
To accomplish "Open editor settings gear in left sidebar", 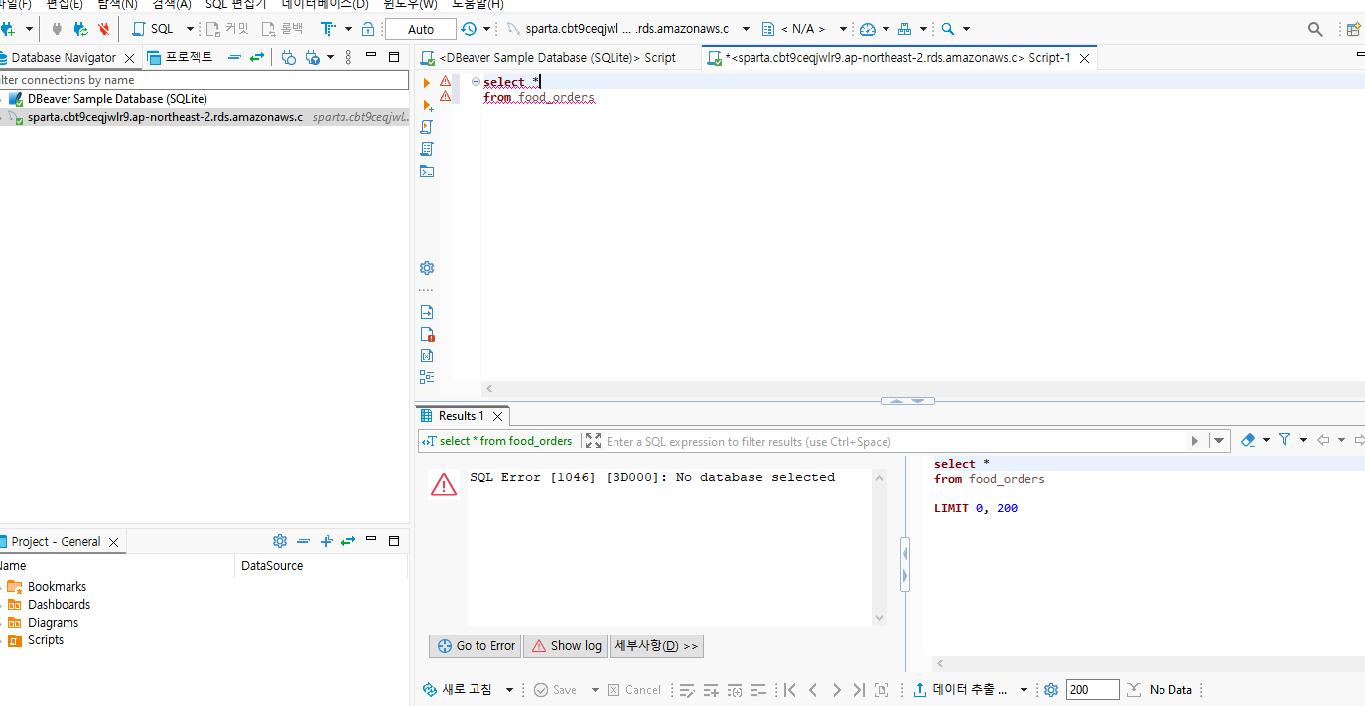I will [427, 268].
